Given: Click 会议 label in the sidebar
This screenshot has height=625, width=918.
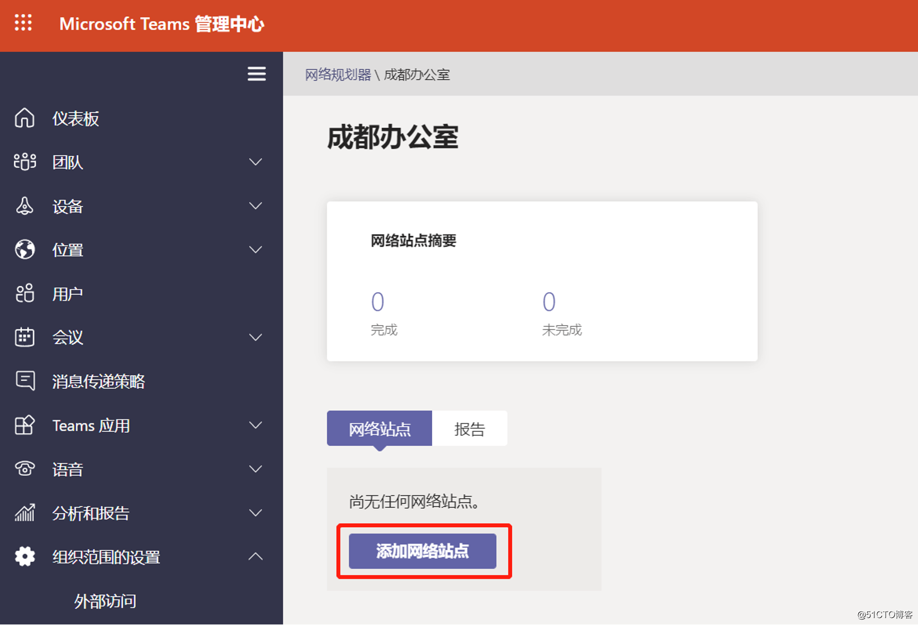Looking at the screenshot, I should pos(68,338).
